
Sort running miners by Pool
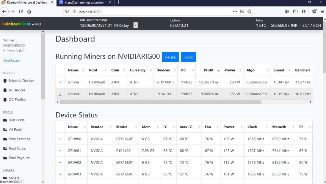tap(97, 70)
